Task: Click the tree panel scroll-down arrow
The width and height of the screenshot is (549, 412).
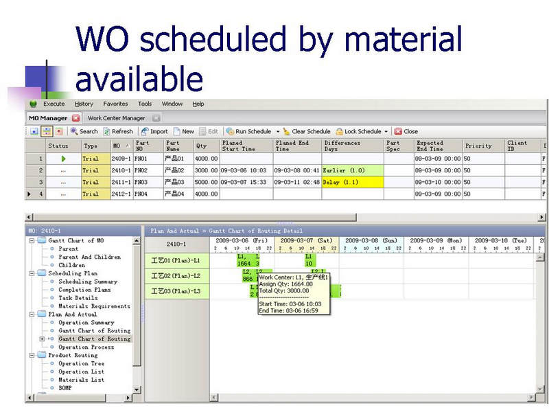Action: pos(137,389)
